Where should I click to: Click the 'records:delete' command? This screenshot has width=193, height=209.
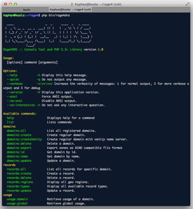tap(19, 178)
